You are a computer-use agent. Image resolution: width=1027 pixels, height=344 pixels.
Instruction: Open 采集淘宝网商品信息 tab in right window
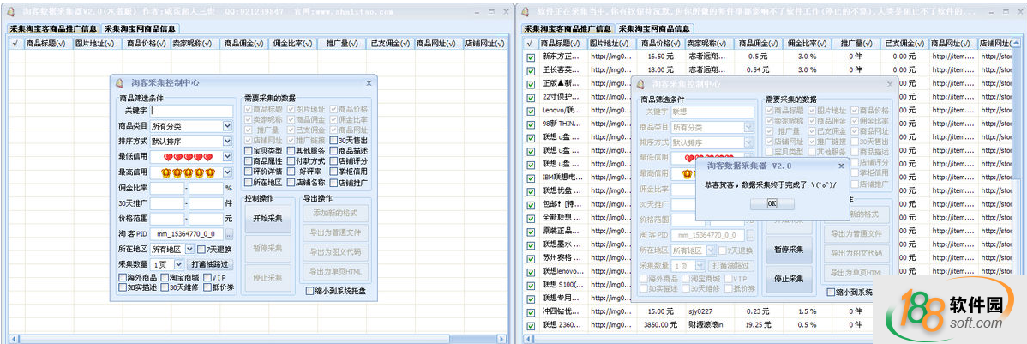[656, 28]
